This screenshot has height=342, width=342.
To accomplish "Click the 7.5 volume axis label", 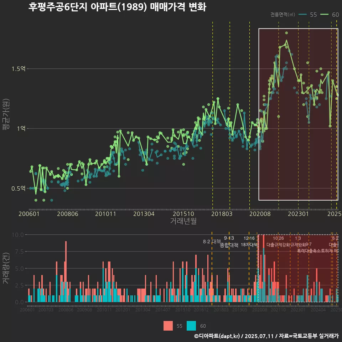I will tap(20, 252).
